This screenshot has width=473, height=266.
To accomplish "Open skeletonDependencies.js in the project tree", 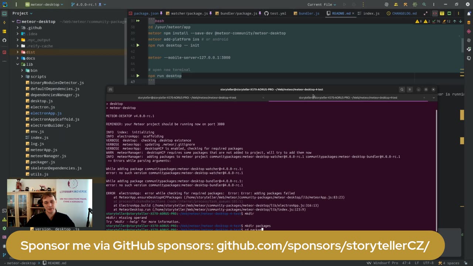I will click(x=56, y=168).
